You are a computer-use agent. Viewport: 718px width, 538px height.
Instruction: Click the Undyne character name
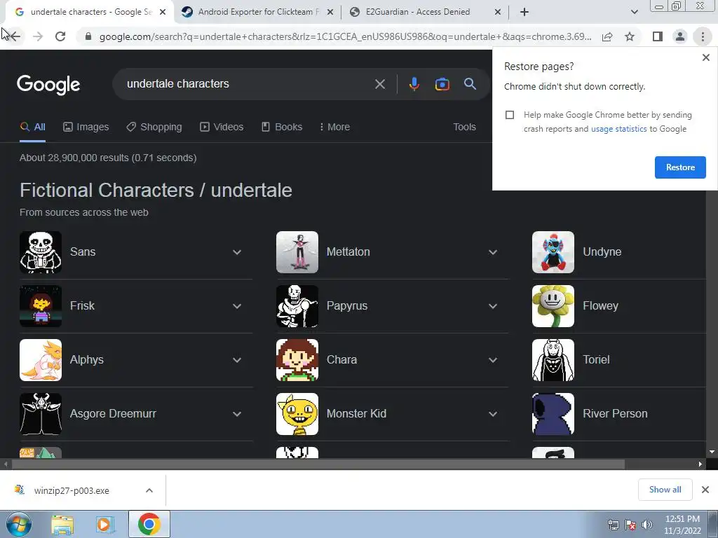point(602,252)
